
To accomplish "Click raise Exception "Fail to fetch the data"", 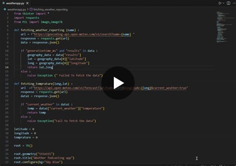I will pyautogui.click(x=62, y=121).
